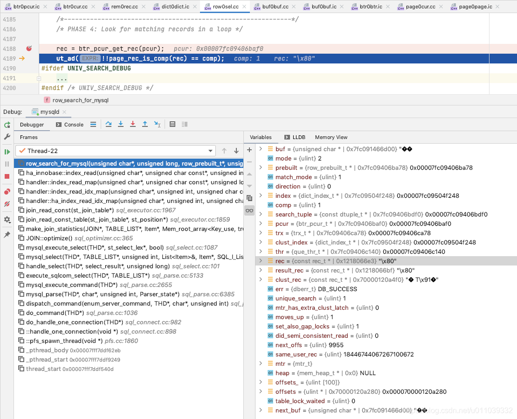Go to previous frame arrow

point(224,151)
